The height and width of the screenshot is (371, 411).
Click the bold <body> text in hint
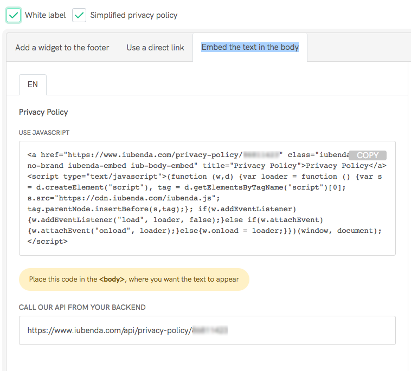pyautogui.click(x=112, y=279)
